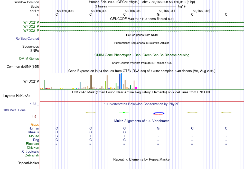This screenshot has height=169, width=244.
Task: Select the 'Chicken' alignment row label
Action: tap(33, 147)
